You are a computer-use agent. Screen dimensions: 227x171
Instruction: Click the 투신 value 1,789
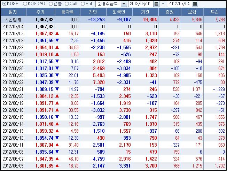pos(220,47)
